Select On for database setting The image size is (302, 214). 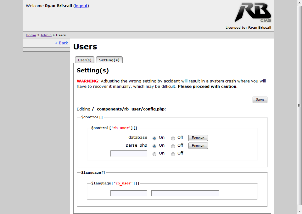(154, 138)
